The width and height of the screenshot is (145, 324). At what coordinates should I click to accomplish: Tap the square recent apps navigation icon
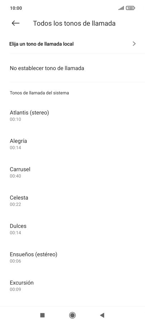click(43, 315)
